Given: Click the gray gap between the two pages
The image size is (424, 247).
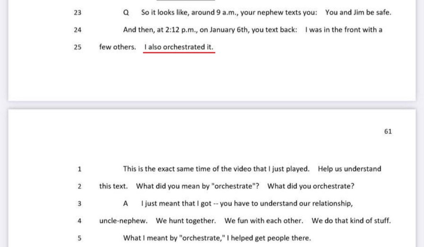Looking at the screenshot, I should (x=212, y=105).
